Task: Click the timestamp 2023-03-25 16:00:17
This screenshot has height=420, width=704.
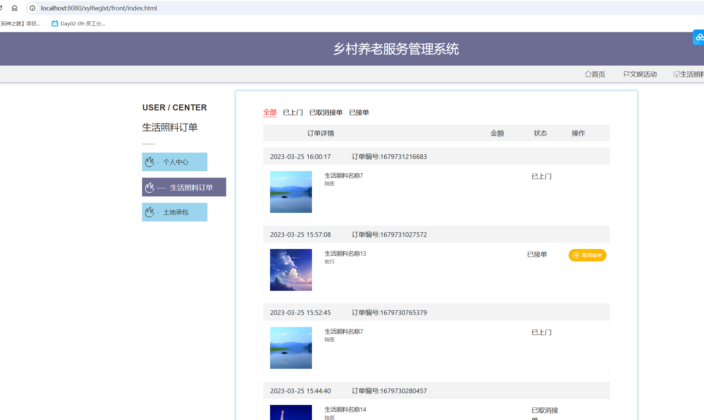Action: point(300,157)
